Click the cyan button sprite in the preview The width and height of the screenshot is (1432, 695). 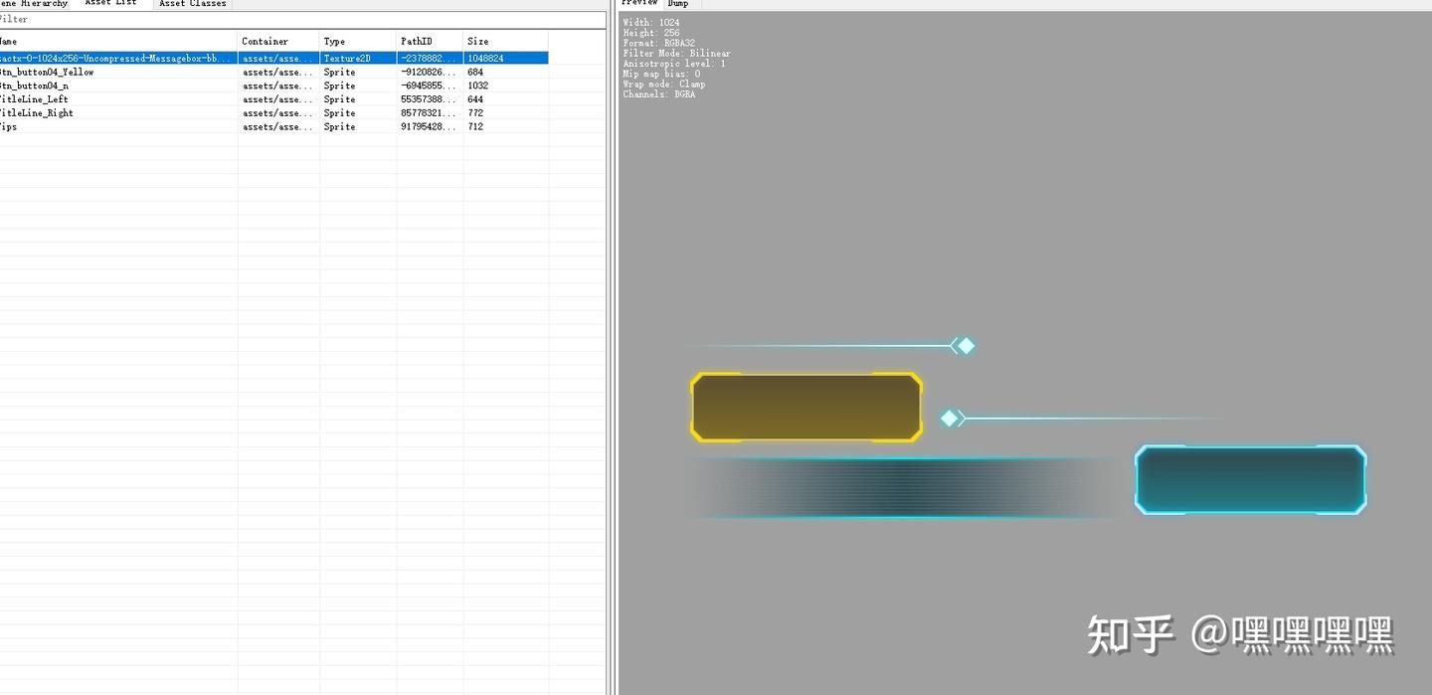pos(1250,479)
